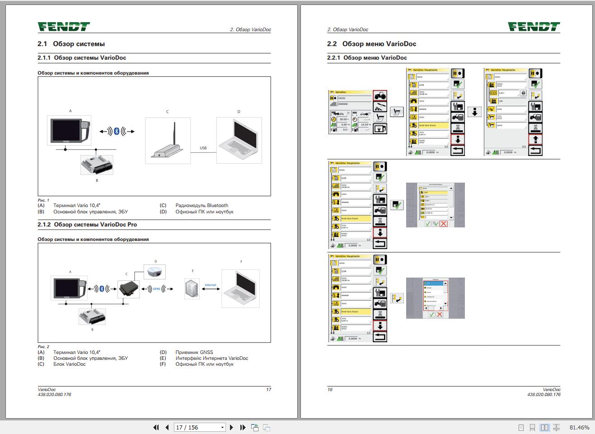Select two-page side-by-side view

pos(544,427)
